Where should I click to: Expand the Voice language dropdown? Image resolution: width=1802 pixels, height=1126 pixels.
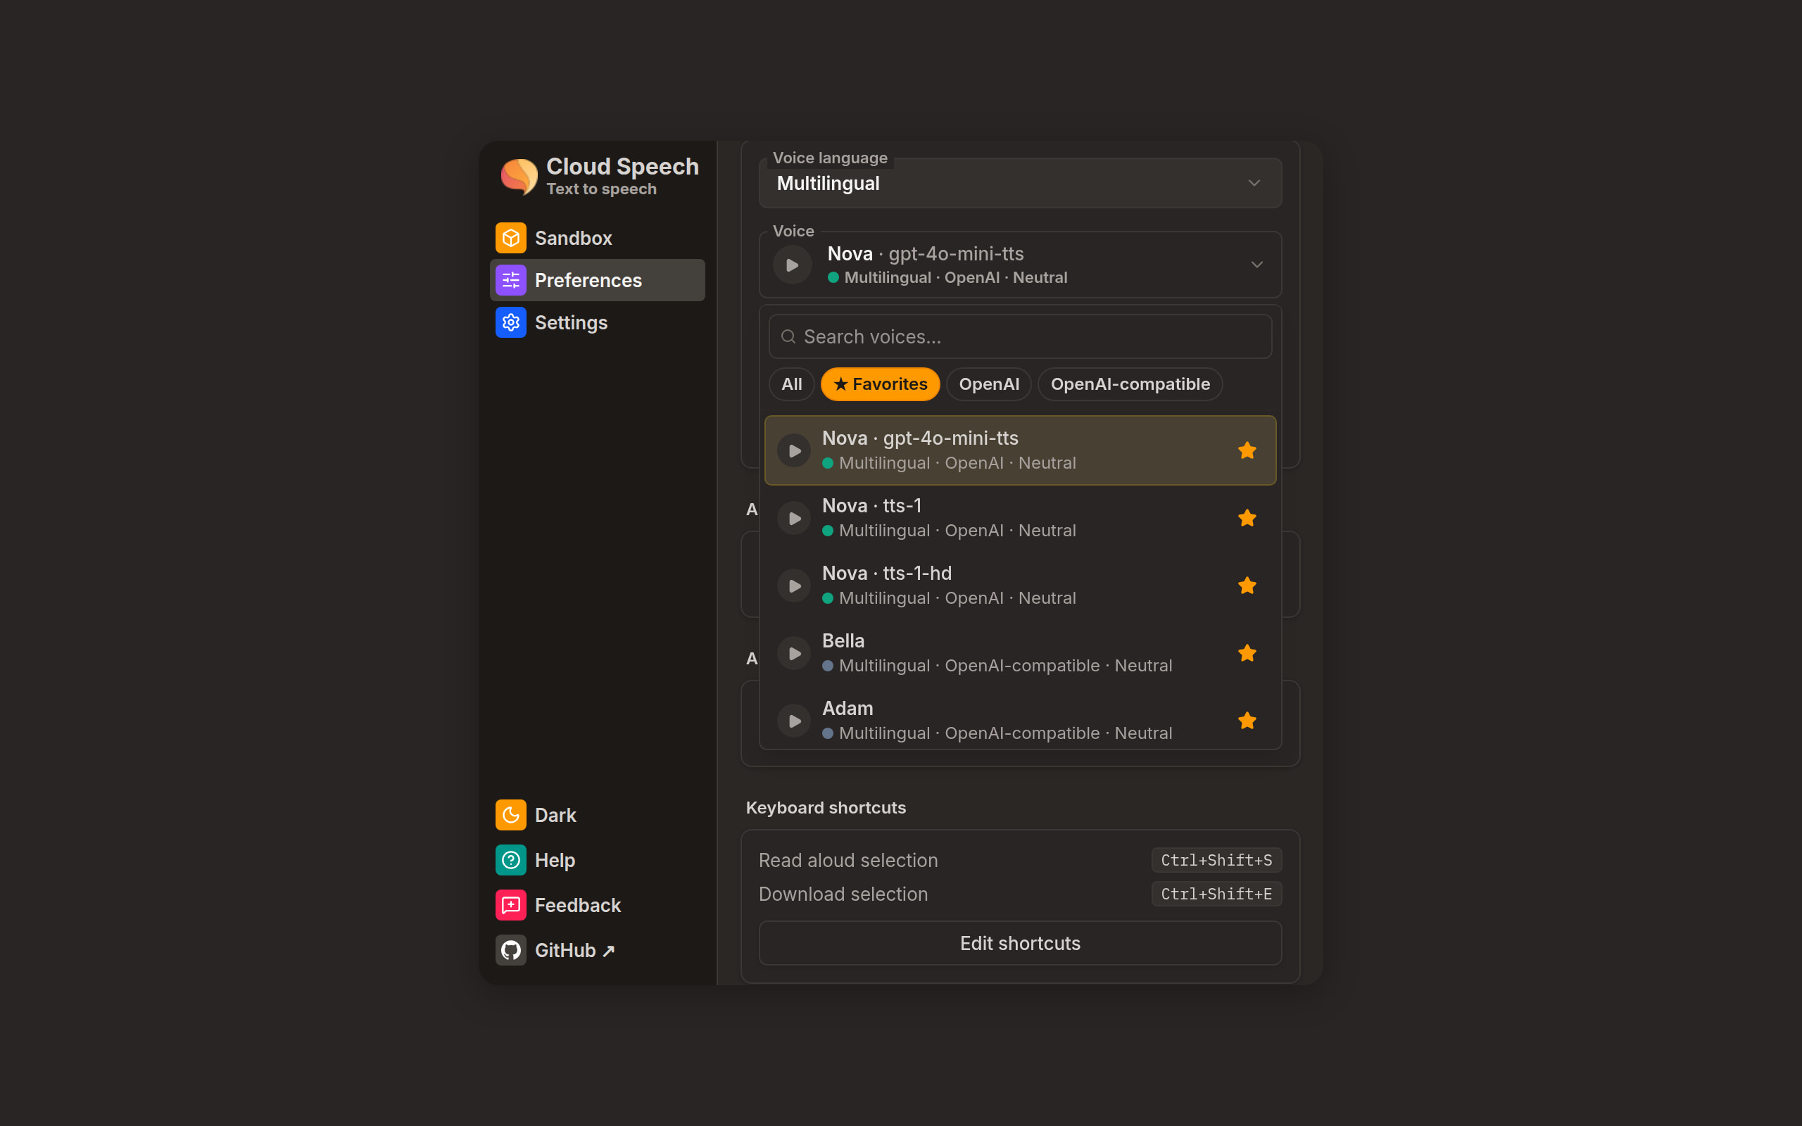1020,183
